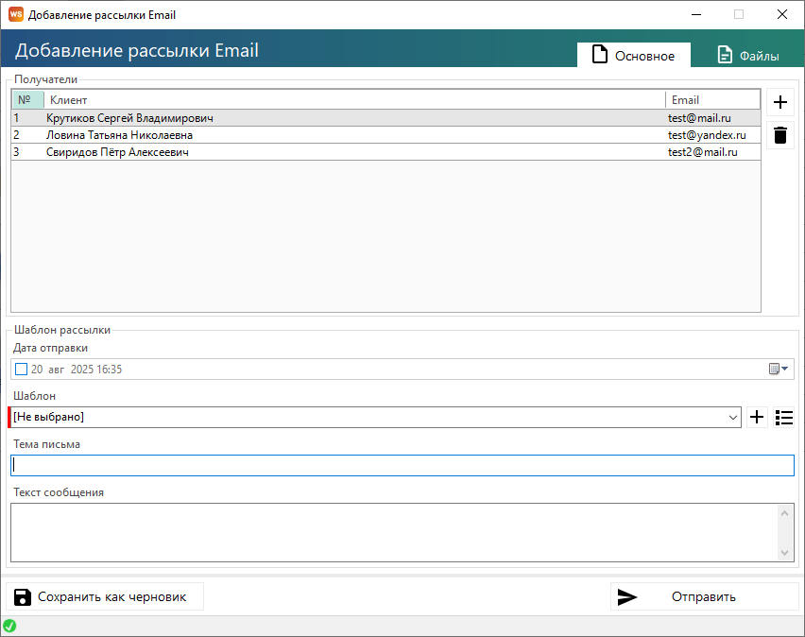Screen dimensions: 805x637
Task: Click the Тема письма input field
Action: [x=402, y=465]
